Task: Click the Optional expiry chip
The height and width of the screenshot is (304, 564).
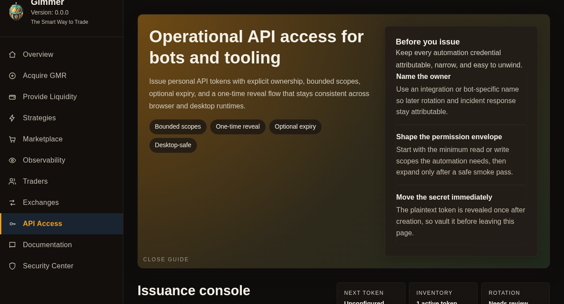Action: click(295, 127)
